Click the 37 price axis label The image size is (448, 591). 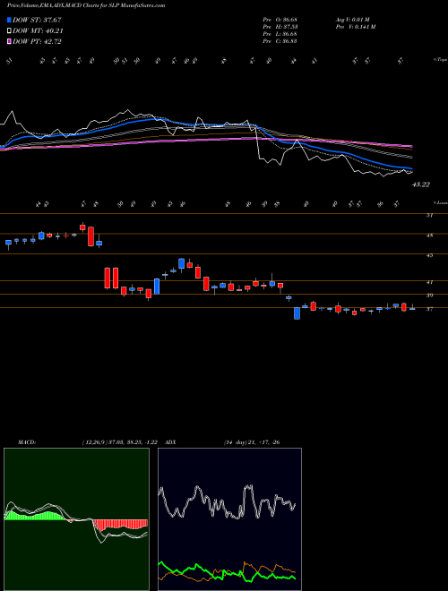pos(429,309)
